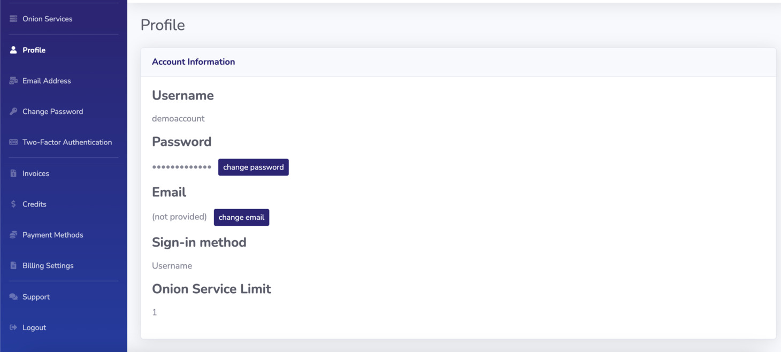Click the Profile user icon
The image size is (781, 352).
(x=13, y=50)
